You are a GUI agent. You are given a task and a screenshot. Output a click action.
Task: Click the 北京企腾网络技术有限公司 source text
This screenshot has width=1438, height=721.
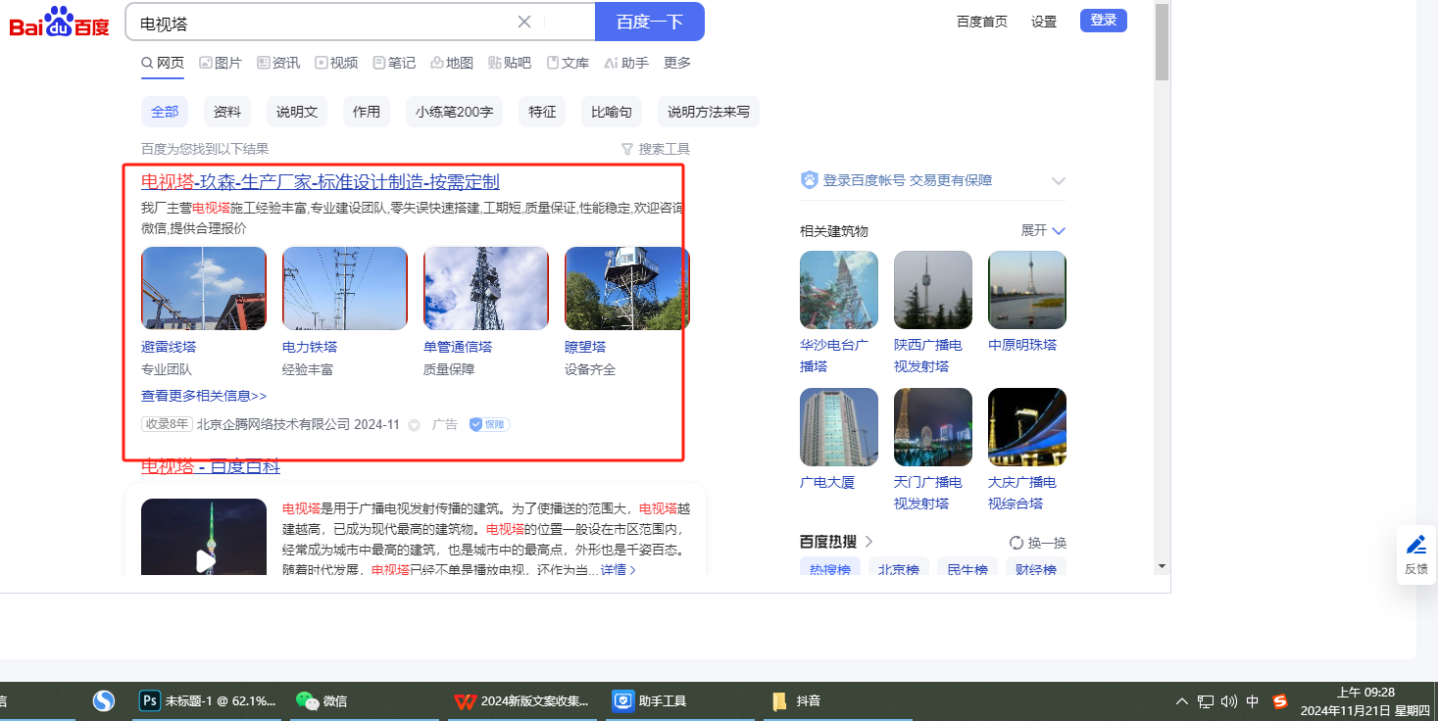click(273, 424)
